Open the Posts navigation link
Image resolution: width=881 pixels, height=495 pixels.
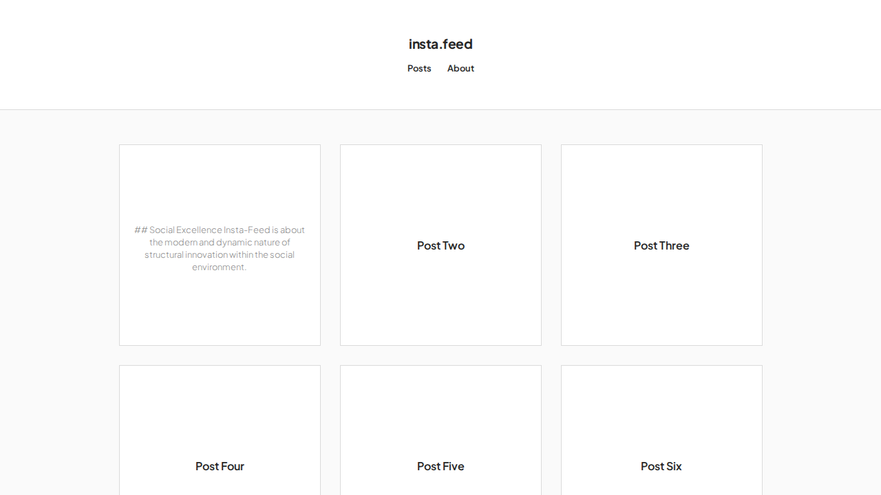tap(419, 68)
